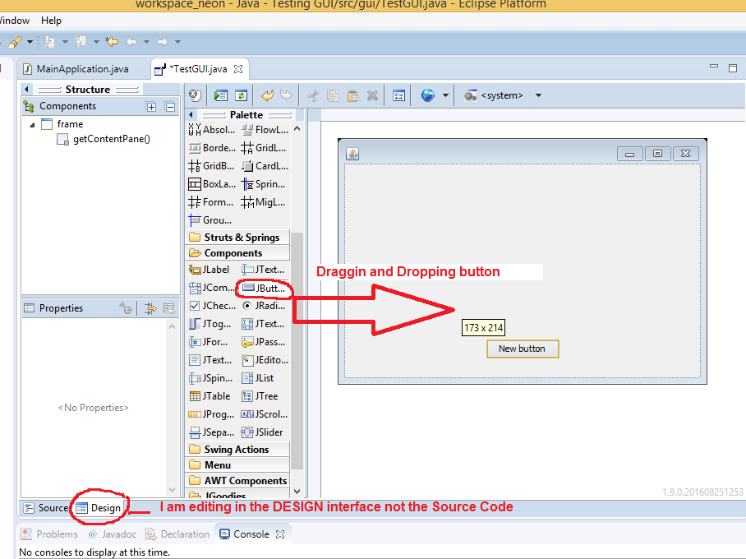Collapse all components with minus icon
The image size is (746, 559).
pyautogui.click(x=170, y=107)
